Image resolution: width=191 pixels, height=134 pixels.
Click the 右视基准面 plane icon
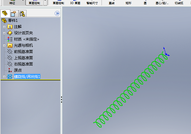pyautogui.click(x=10, y=64)
